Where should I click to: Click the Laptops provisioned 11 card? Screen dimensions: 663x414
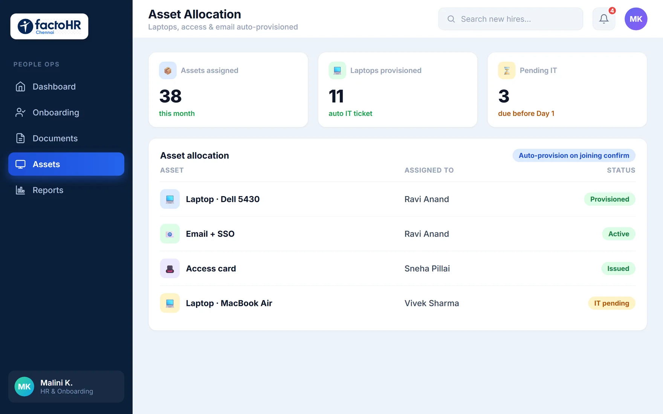click(x=398, y=90)
